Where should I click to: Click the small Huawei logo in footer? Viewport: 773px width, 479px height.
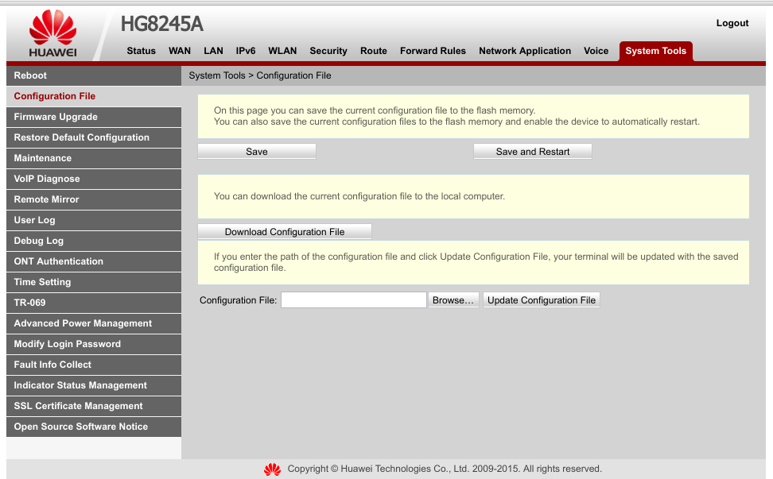point(272,469)
